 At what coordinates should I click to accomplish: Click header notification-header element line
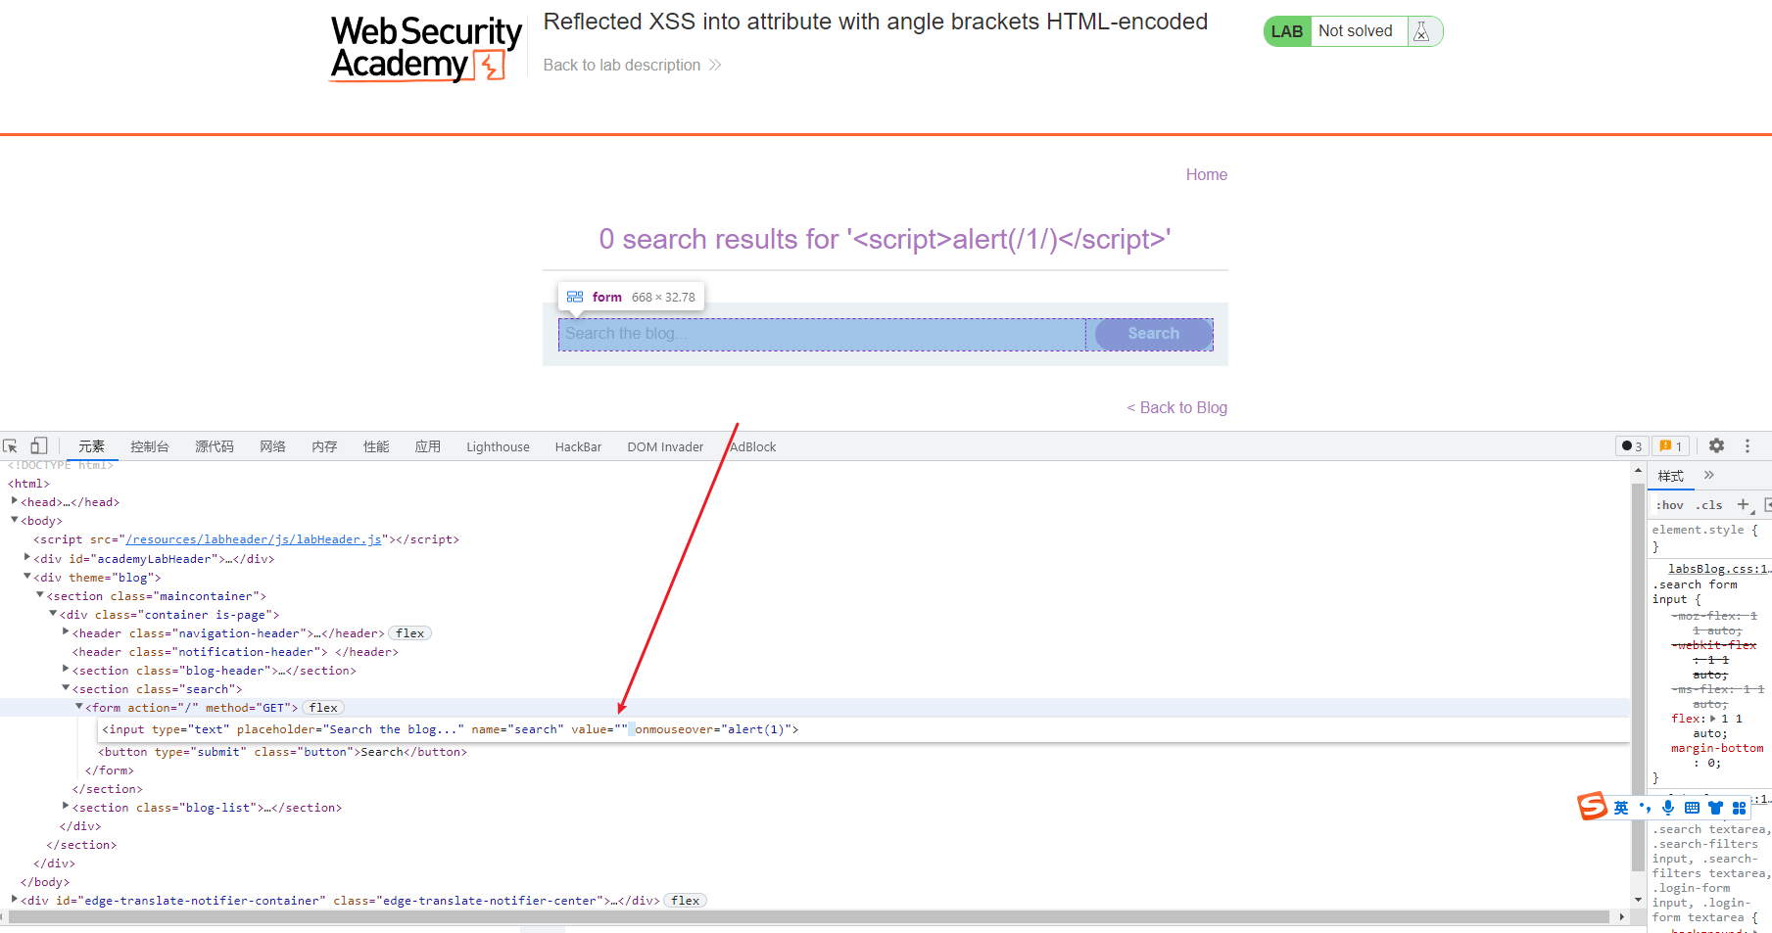click(235, 652)
